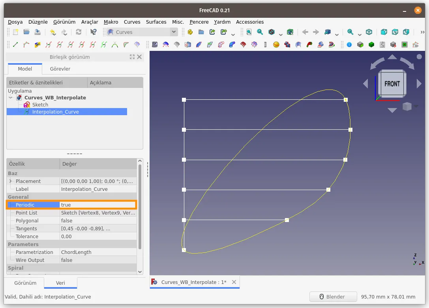Open the link actions dropdown arrow
This screenshot has width=429, height=308.
click(x=233, y=34)
